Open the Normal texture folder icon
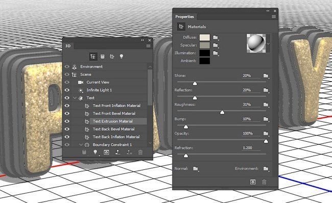The width and height of the screenshot is (332, 203). point(196,168)
